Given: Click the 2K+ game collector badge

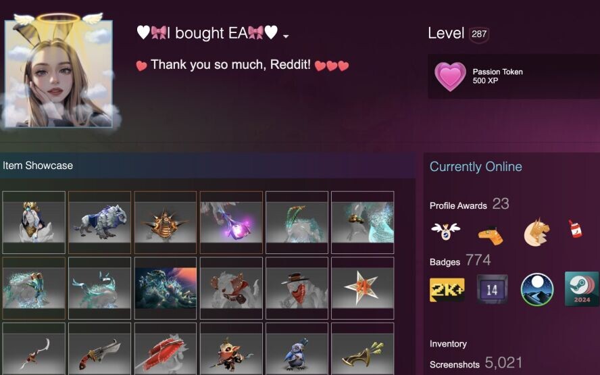Looking at the screenshot, I should point(447,290).
